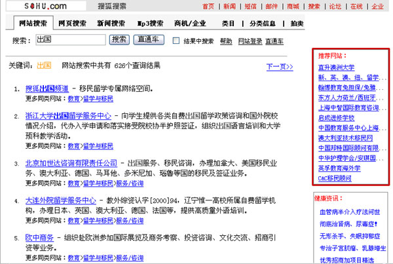Open health link 无形杀手、失眠抑郁症
Screen dimensions: 393x264
350,236
